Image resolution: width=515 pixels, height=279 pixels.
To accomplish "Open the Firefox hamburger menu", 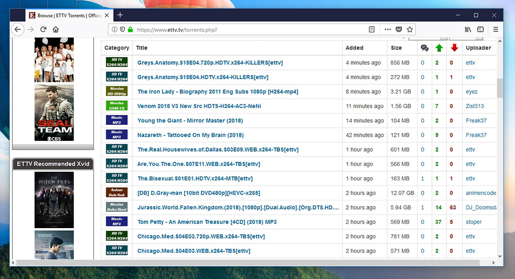I will pos(495,29).
